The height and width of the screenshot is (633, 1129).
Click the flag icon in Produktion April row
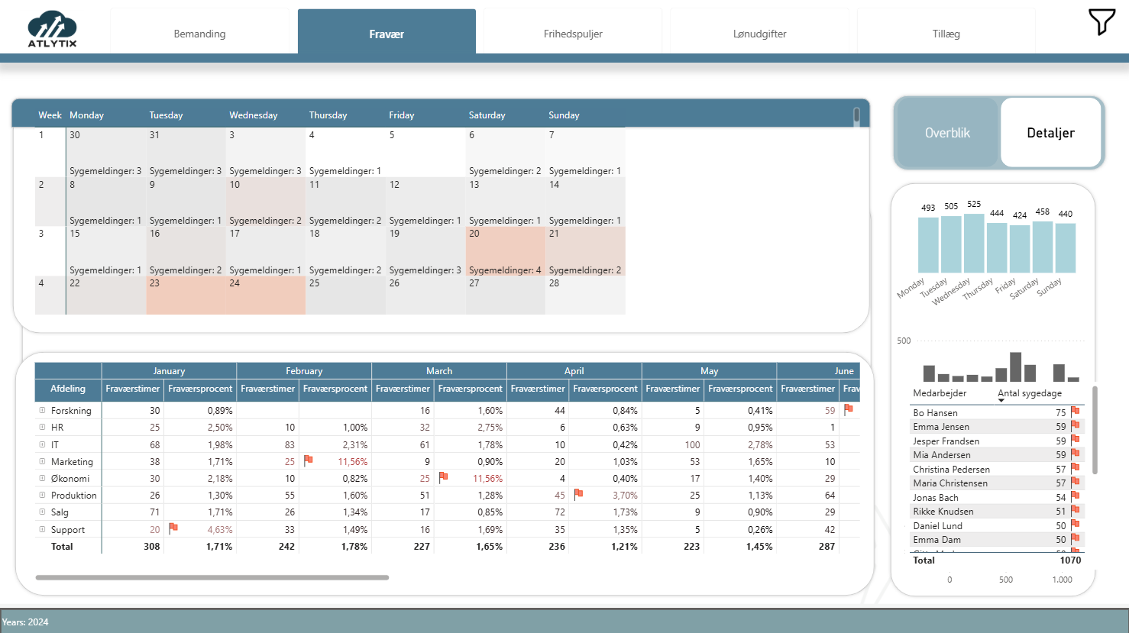tap(578, 494)
